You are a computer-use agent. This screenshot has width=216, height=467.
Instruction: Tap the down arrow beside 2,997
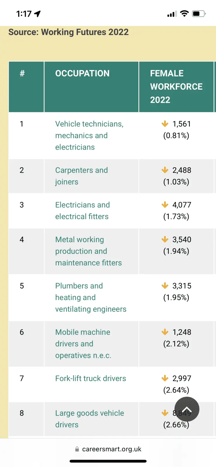tap(165, 379)
